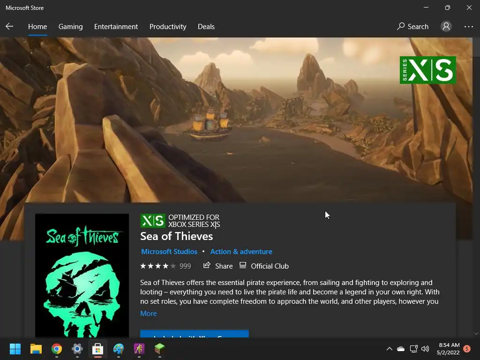Open the network display tray icon

(x=413, y=349)
